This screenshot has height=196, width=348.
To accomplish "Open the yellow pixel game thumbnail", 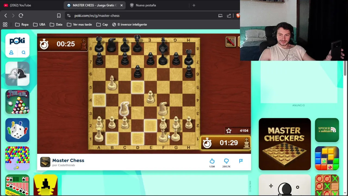I will (46, 185).
